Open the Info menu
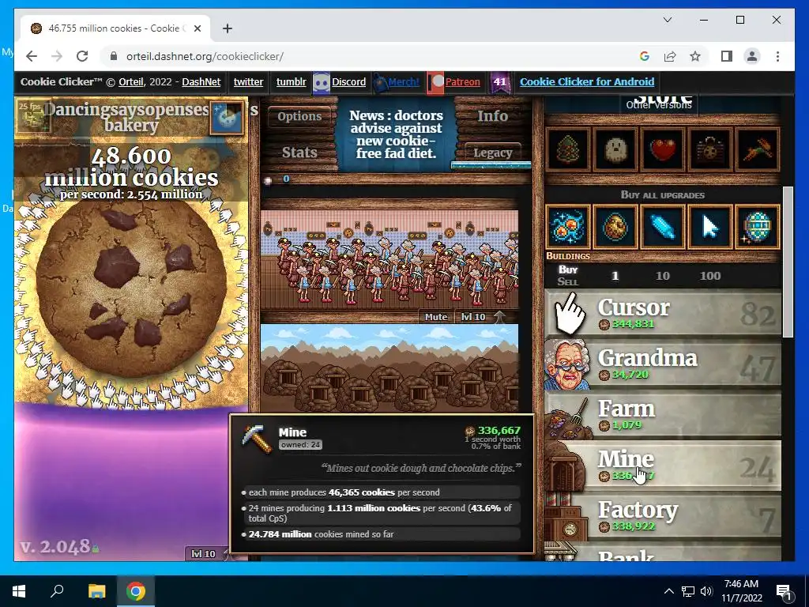The width and height of the screenshot is (809, 607). tap(492, 116)
